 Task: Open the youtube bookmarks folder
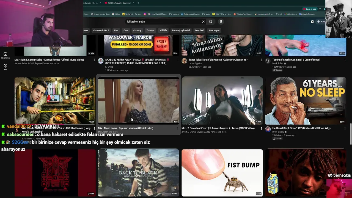coord(174,14)
